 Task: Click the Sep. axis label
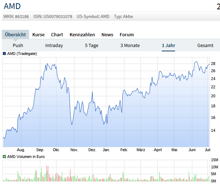[40, 150]
